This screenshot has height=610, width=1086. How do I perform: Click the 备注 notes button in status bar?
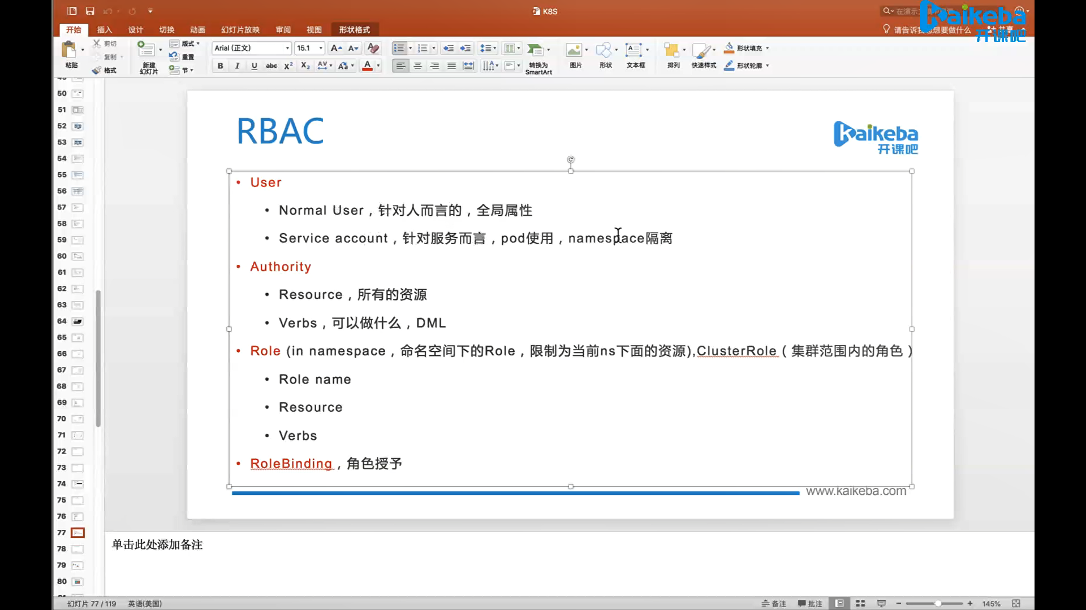click(774, 603)
